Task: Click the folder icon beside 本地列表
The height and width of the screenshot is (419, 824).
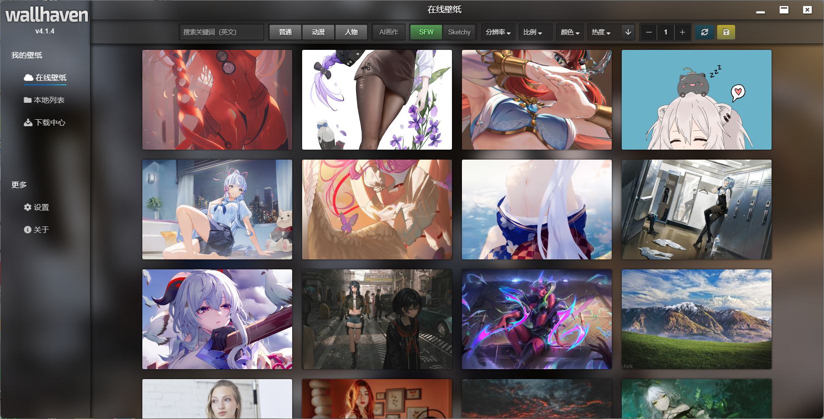Action: pyautogui.click(x=28, y=100)
